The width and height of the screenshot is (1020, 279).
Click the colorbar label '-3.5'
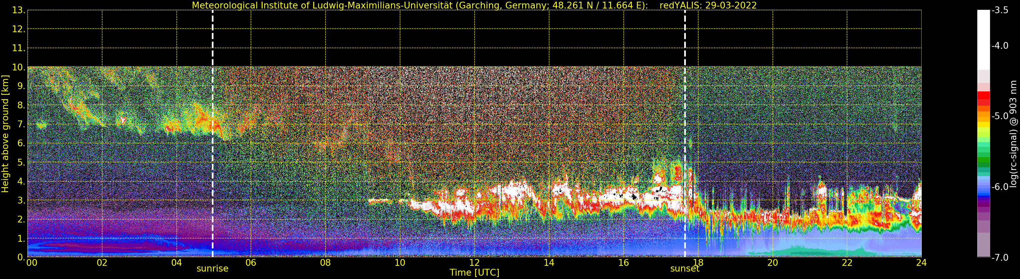click(1000, 10)
